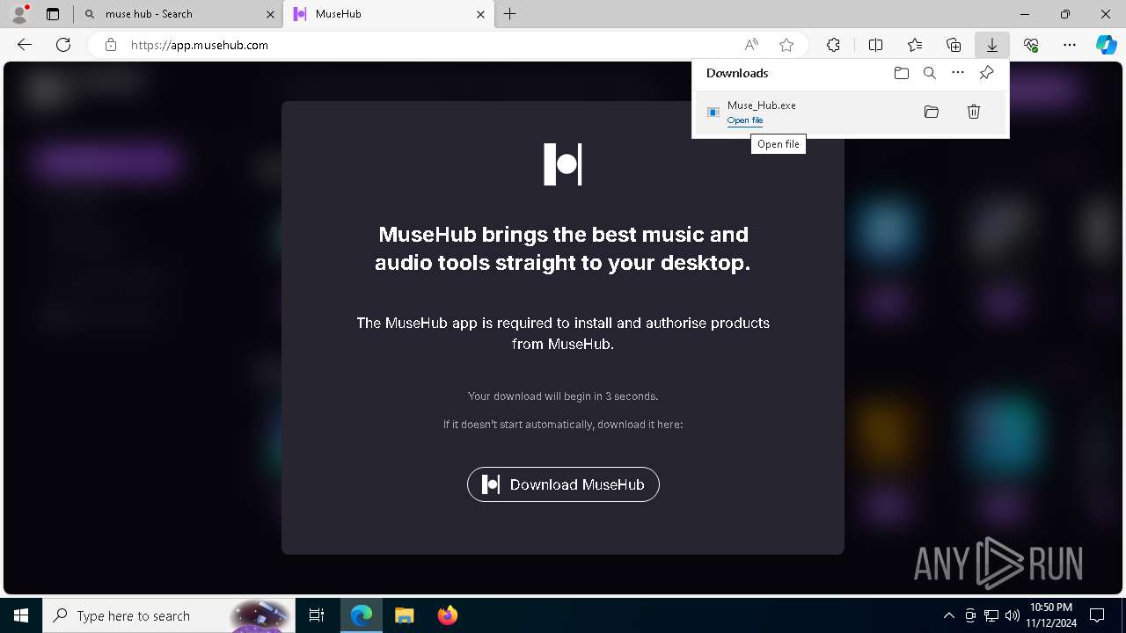Image resolution: width=1126 pixels, height=633 pixels.
Task: Search downloads with magnifier icon
Action: 930,73
